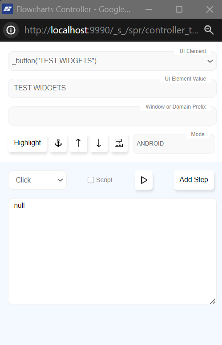This screenshot has height=345, width=222.
Task: Open the Click action dropdown
Action: pyautogui.click(x=37, y=180)
